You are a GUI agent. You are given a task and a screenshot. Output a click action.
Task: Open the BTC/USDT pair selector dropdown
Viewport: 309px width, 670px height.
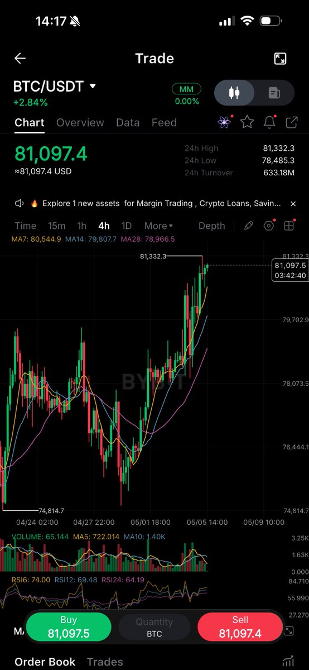[55, 87]
